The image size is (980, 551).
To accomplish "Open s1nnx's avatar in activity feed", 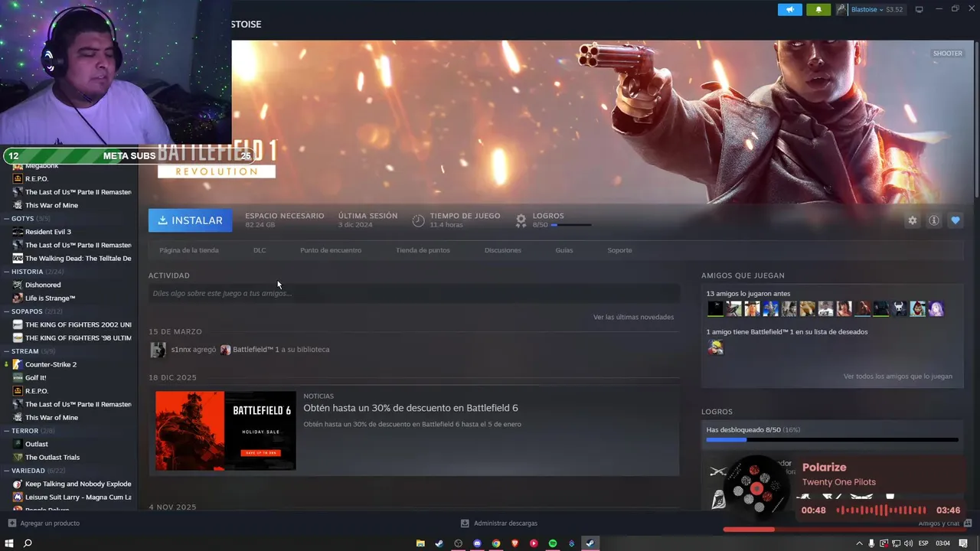I will point(158,350).
